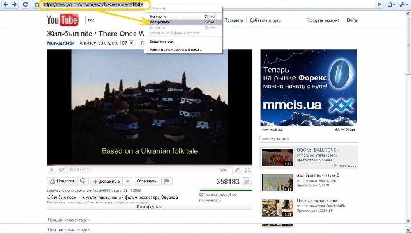Click the Похожие видео heading
411x234 pixels.
(x=273, y=139)
